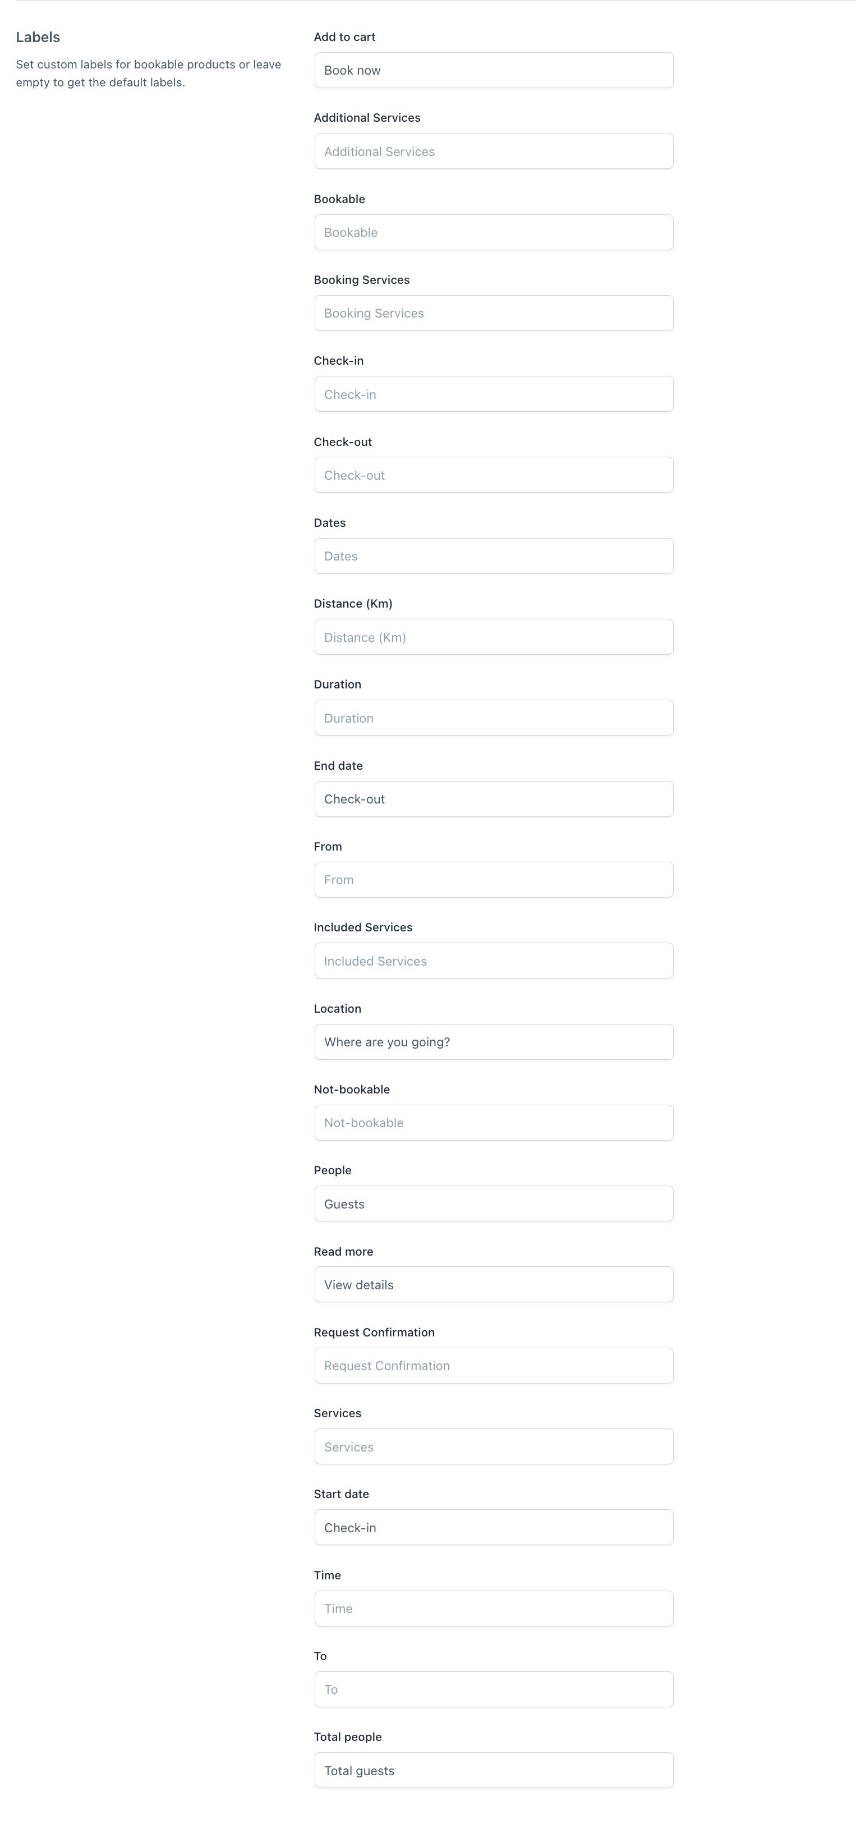Select the Bookable label field
The height and width of the screenshot is (1838, 856).
click(x=494, y=232)
